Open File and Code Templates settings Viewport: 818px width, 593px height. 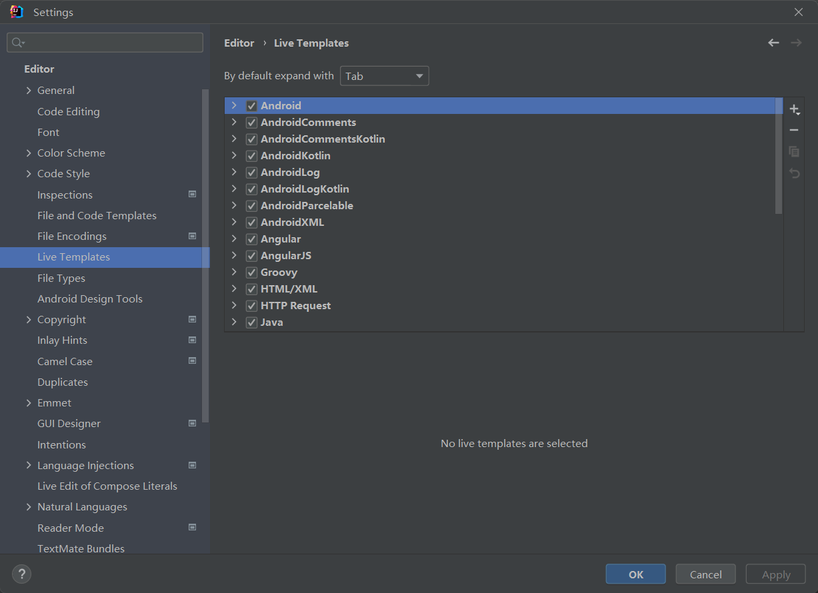point(97,216)
